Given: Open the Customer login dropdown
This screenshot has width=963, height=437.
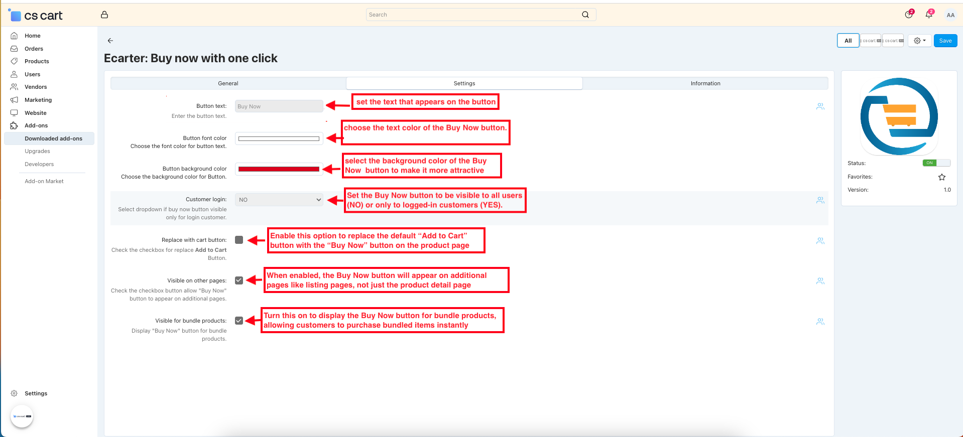Looking at the screenshot, I should (x=279, y=200).
